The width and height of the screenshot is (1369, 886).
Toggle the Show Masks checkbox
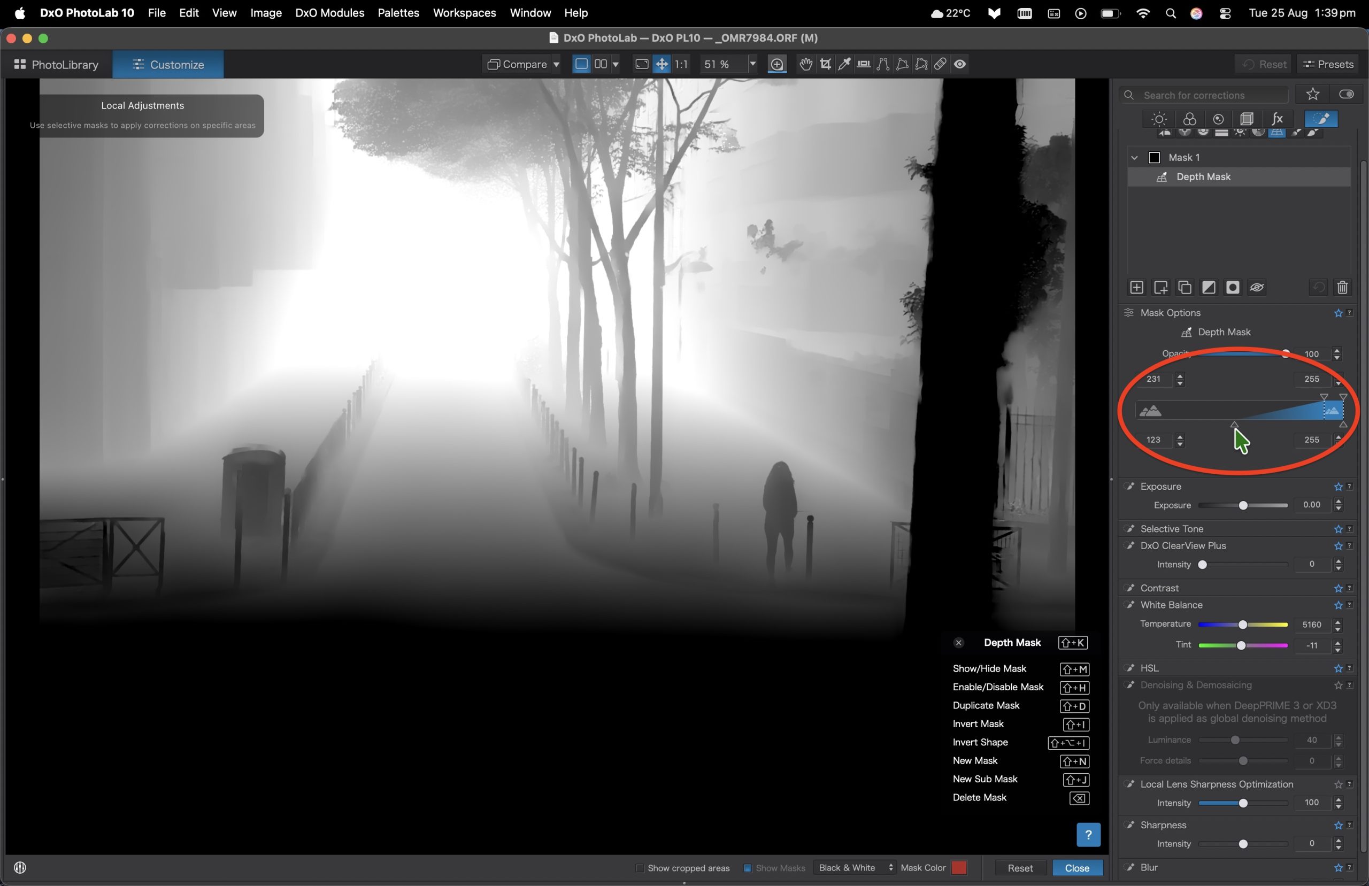(x=748, y=868)
